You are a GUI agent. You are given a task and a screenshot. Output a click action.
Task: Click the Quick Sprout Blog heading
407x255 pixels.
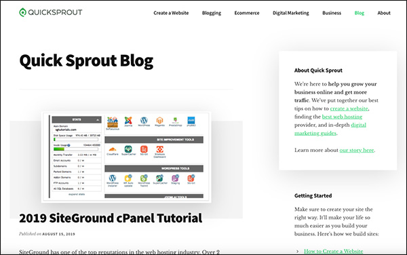tap(86, 61)
